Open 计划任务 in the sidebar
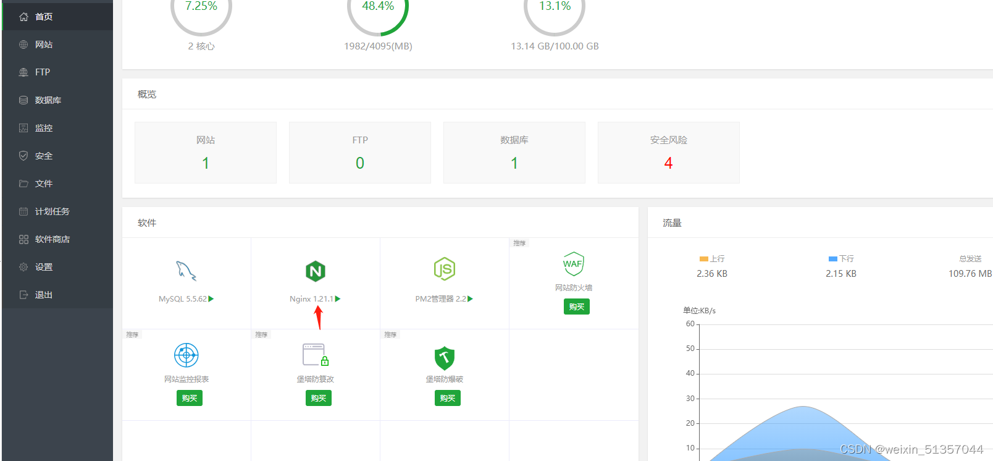 (57, 211)
